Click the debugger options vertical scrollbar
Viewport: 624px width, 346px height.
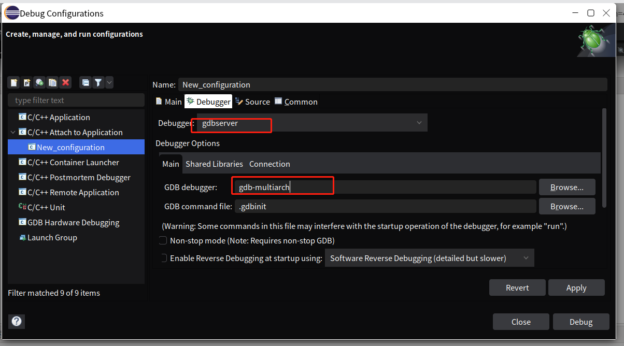click(x=603, y=158)
